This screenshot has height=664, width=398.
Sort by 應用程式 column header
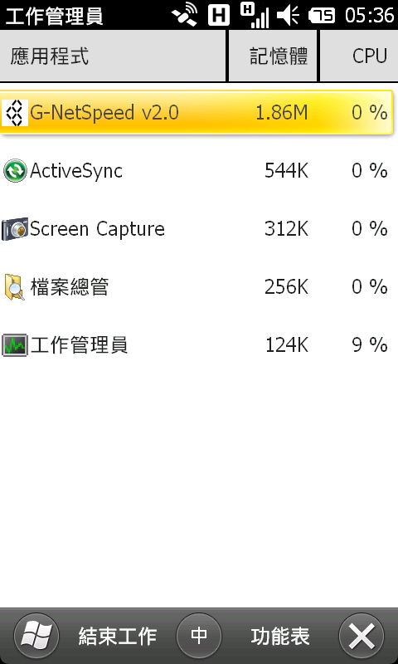pyautogui.click(x=113, y=56)
